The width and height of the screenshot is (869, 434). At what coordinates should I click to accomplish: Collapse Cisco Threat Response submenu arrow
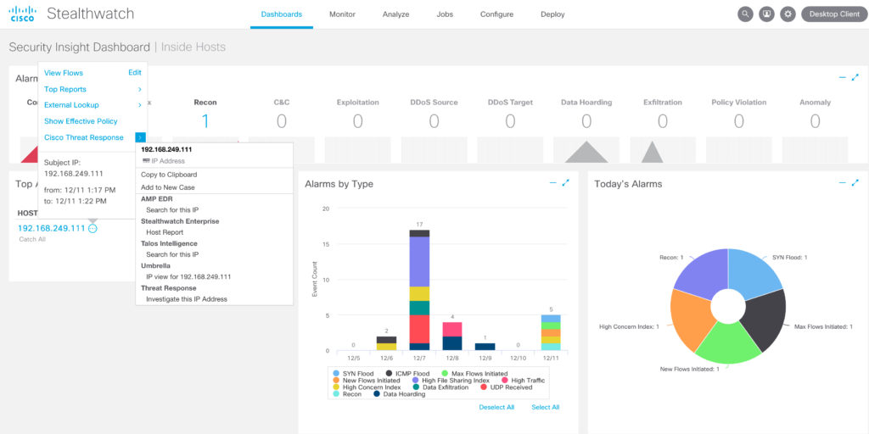click(x=140, y=137)
